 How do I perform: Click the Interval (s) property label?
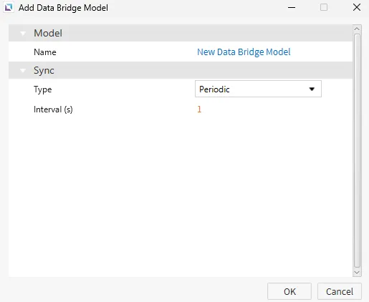tap(53, 109)
